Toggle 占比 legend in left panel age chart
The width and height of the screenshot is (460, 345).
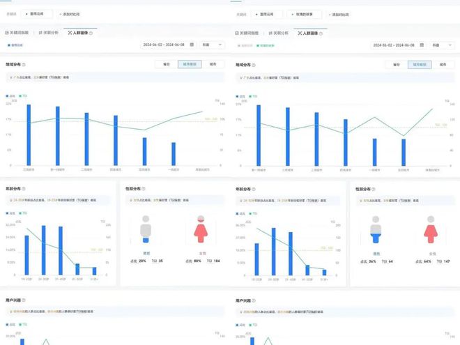[x=10, y=213]
